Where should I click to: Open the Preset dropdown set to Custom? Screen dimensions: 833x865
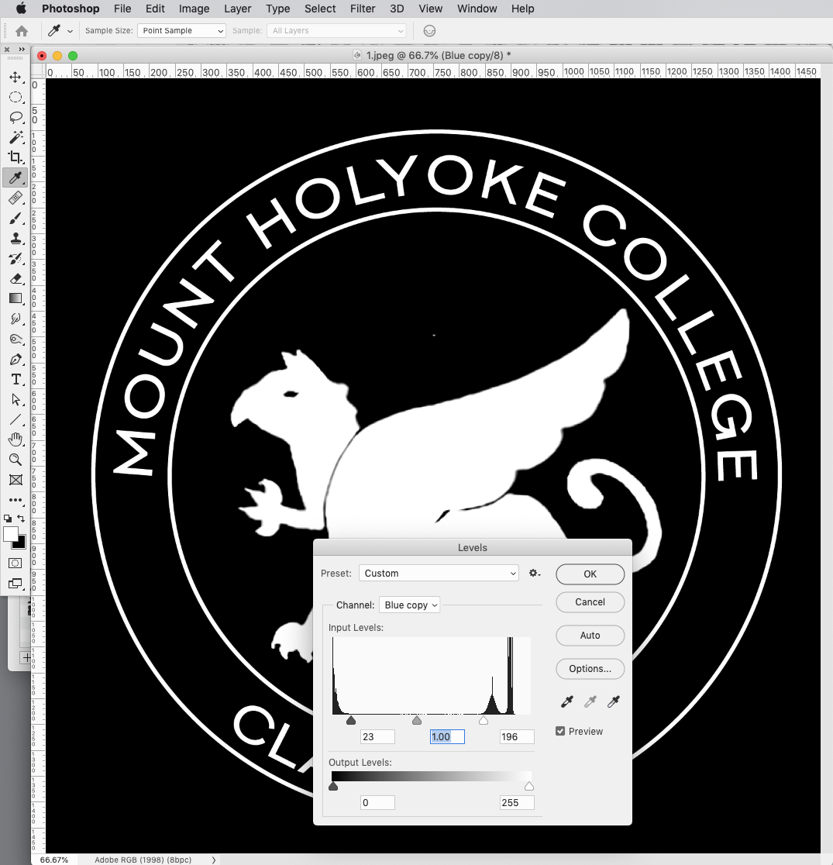point(439,573)
